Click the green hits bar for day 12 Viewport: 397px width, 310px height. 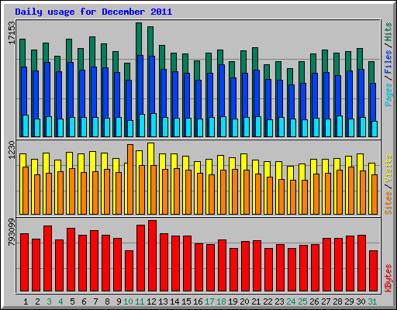(150, 41)
